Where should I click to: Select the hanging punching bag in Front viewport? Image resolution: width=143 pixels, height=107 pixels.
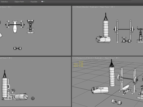tap(106, 28)
